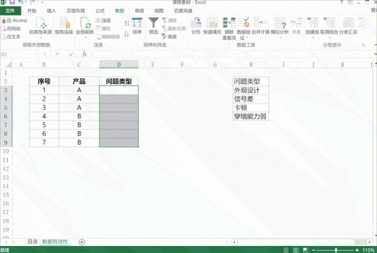Zoom out with minus button
This screenshot has width=377, height=253.
click(x=313, y=250)
